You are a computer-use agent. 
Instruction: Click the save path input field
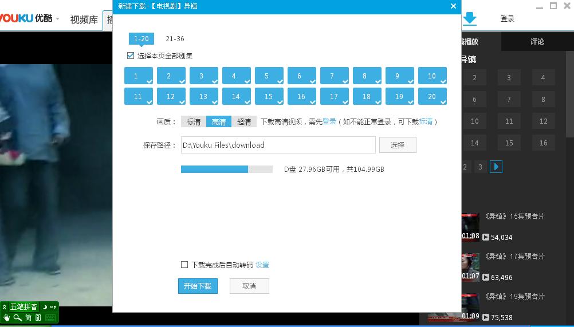(x=278, y=145)
